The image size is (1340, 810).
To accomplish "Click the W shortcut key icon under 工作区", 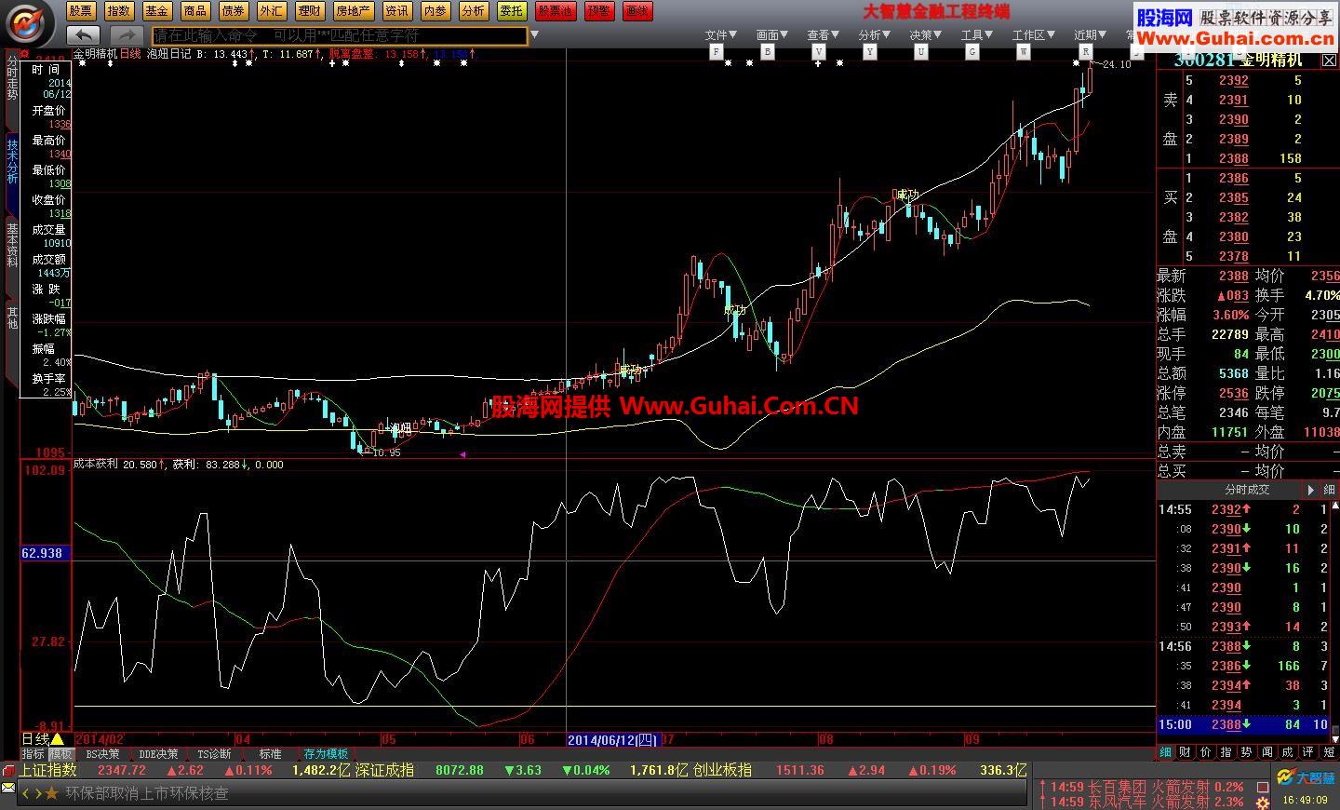I will coord(1024,52).
